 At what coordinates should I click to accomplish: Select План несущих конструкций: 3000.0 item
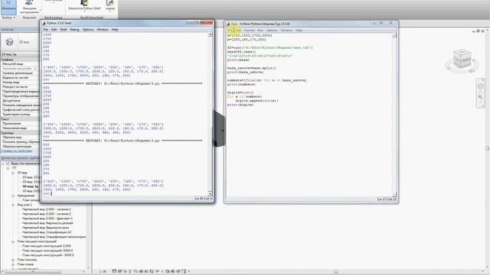(x=47, y=251)
